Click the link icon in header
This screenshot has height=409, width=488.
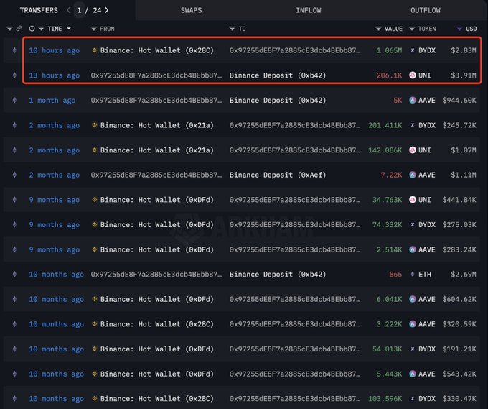point(19,29)
